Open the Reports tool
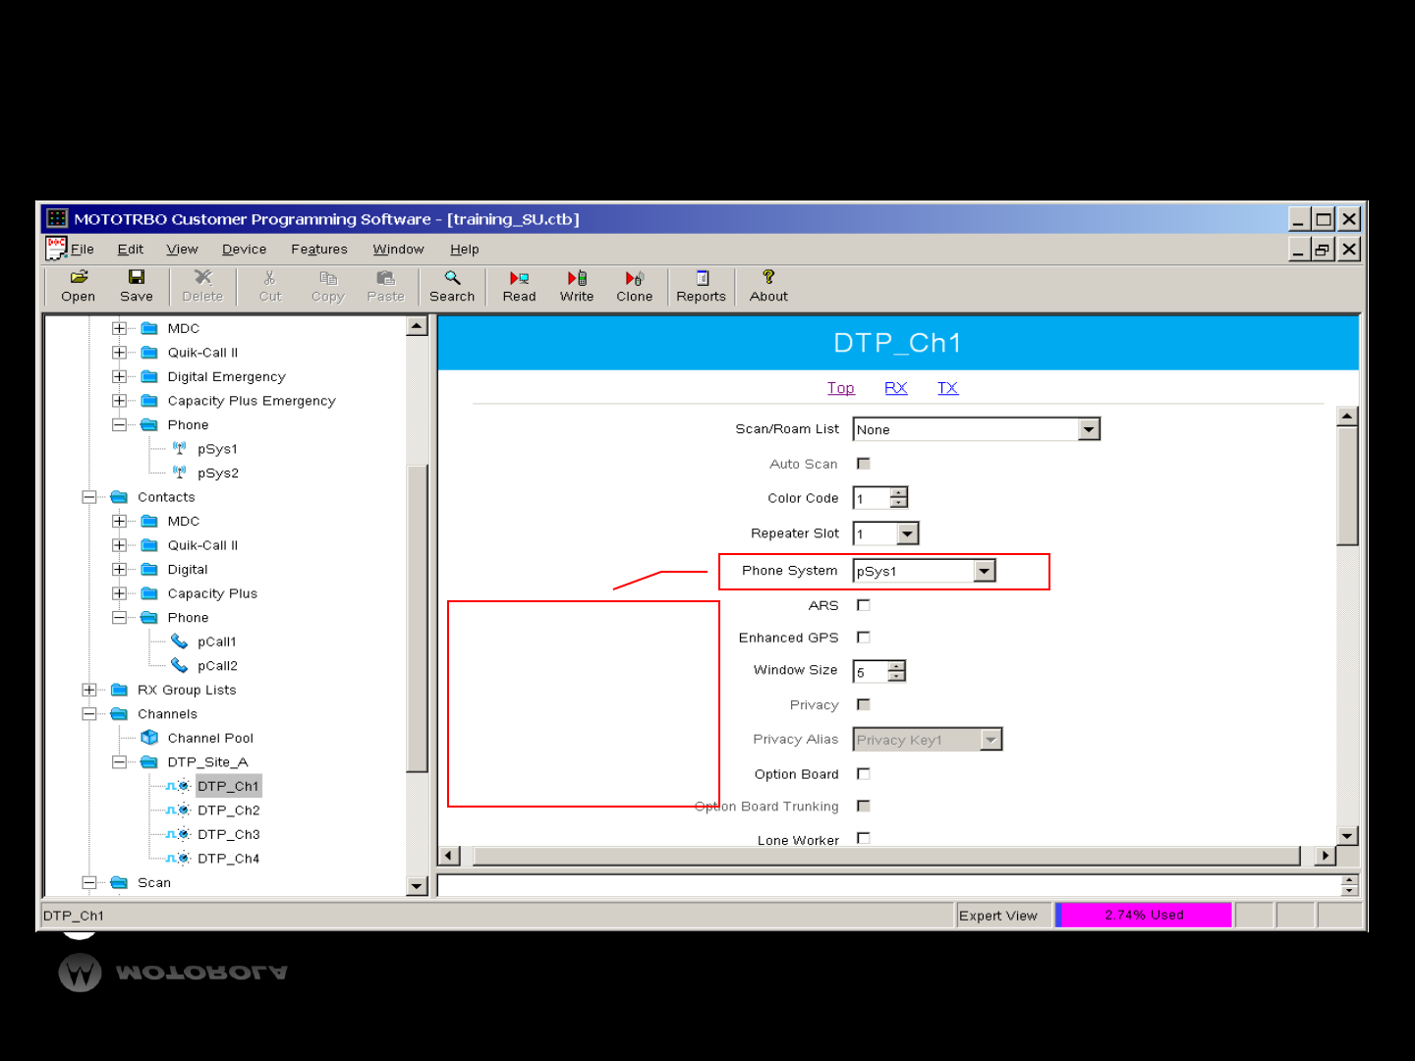Viewport: 1415px width, 1061px height. [701, 286]
